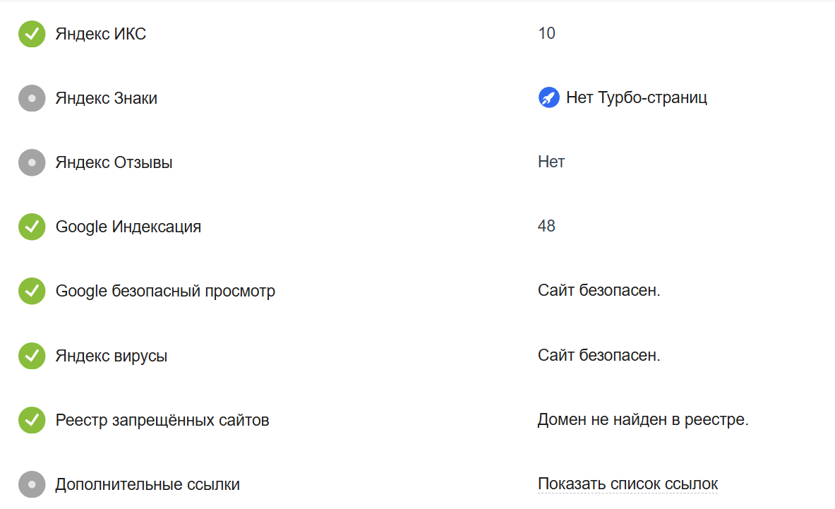Click the green checkmark beside Яндекс ИКС

[x=32, y=34]
